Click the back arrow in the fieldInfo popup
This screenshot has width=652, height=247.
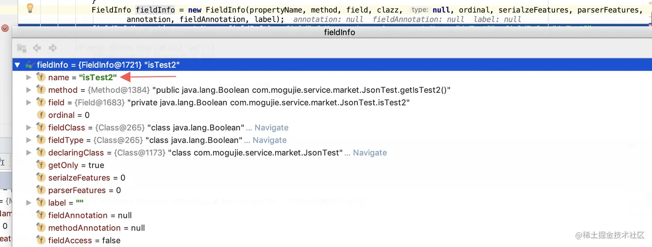pos(37,48)
